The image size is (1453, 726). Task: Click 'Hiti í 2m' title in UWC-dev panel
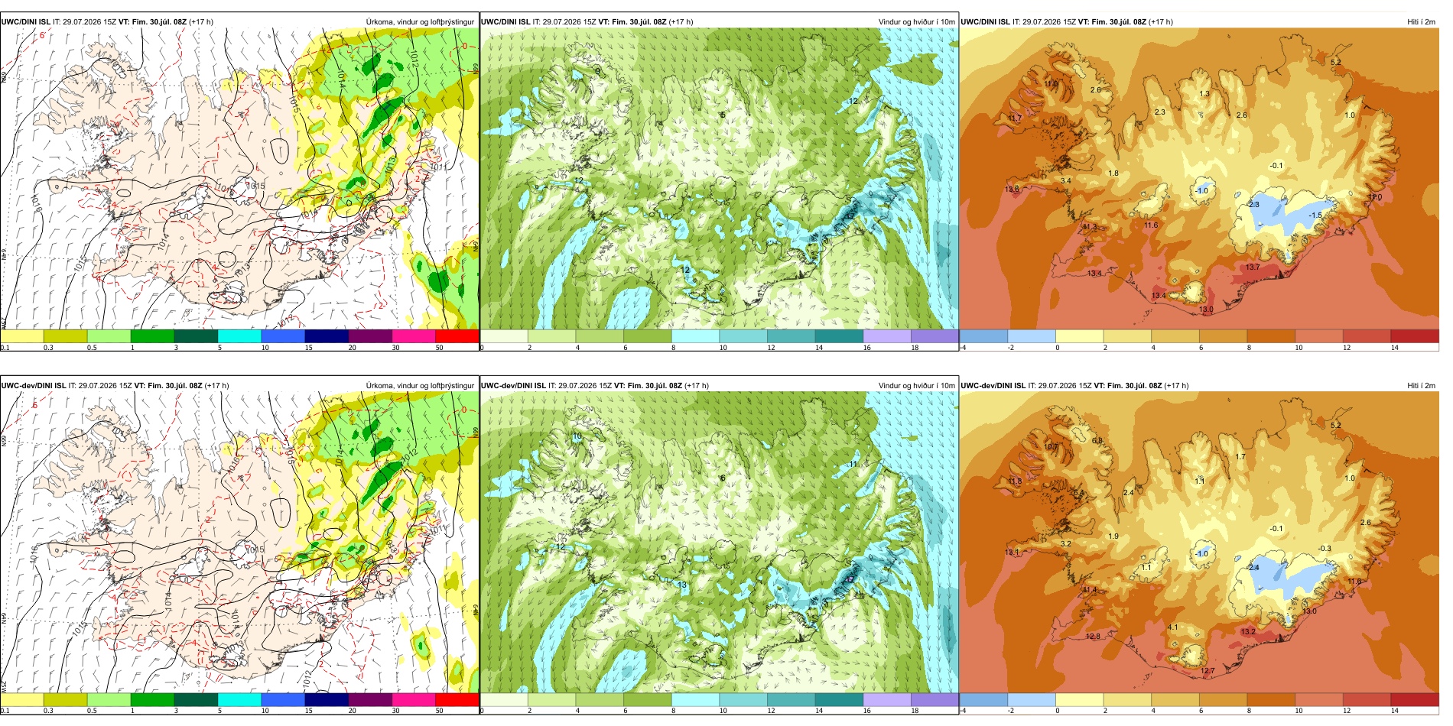point(1421,386)
